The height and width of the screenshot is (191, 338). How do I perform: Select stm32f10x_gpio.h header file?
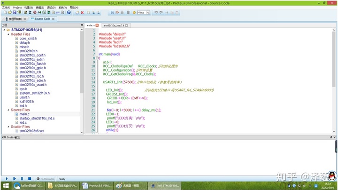33,68
